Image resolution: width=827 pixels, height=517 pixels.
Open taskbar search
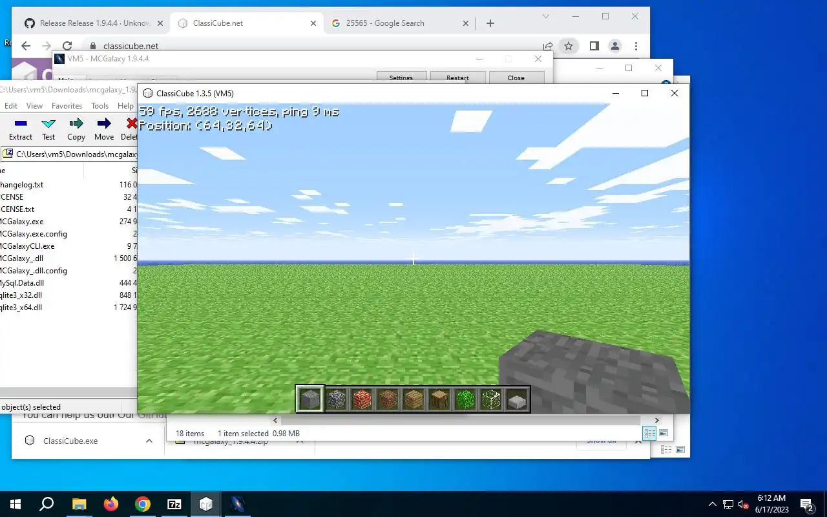[x=47, y=504]
